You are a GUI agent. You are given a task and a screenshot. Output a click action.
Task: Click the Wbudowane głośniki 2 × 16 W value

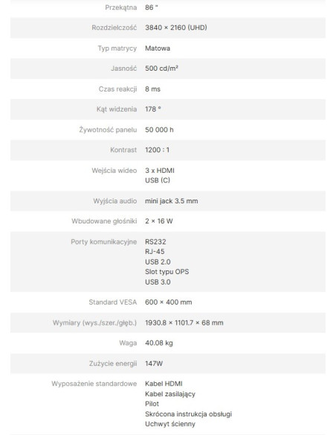pos(159,221)
